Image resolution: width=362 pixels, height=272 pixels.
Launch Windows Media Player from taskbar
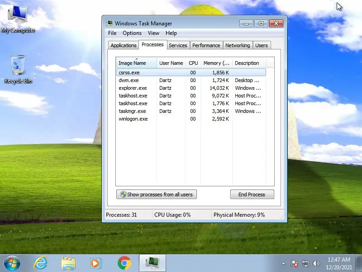click(x=95, y=263)
